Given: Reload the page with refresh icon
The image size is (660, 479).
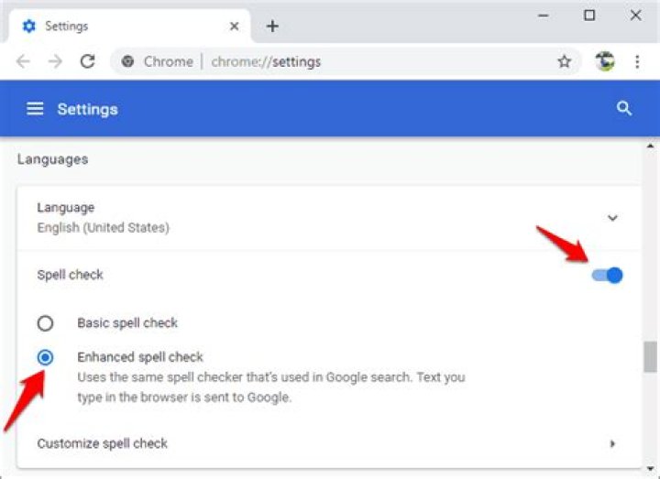Looking at the screenshot, I should click(88, 61).
